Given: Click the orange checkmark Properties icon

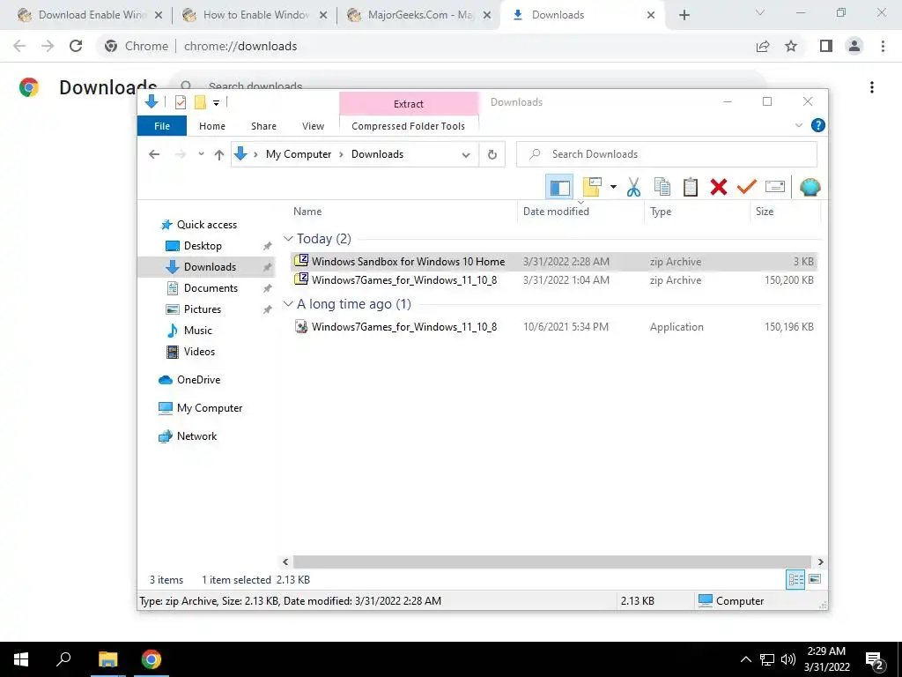Looking at the screenshot, I should (747, 187).
